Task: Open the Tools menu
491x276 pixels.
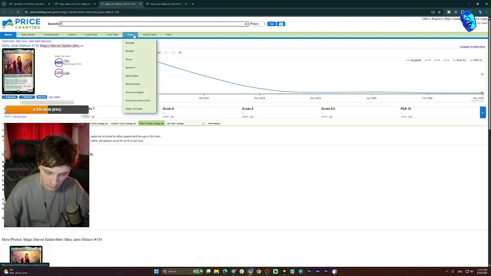Action: [x=168, y=34]
